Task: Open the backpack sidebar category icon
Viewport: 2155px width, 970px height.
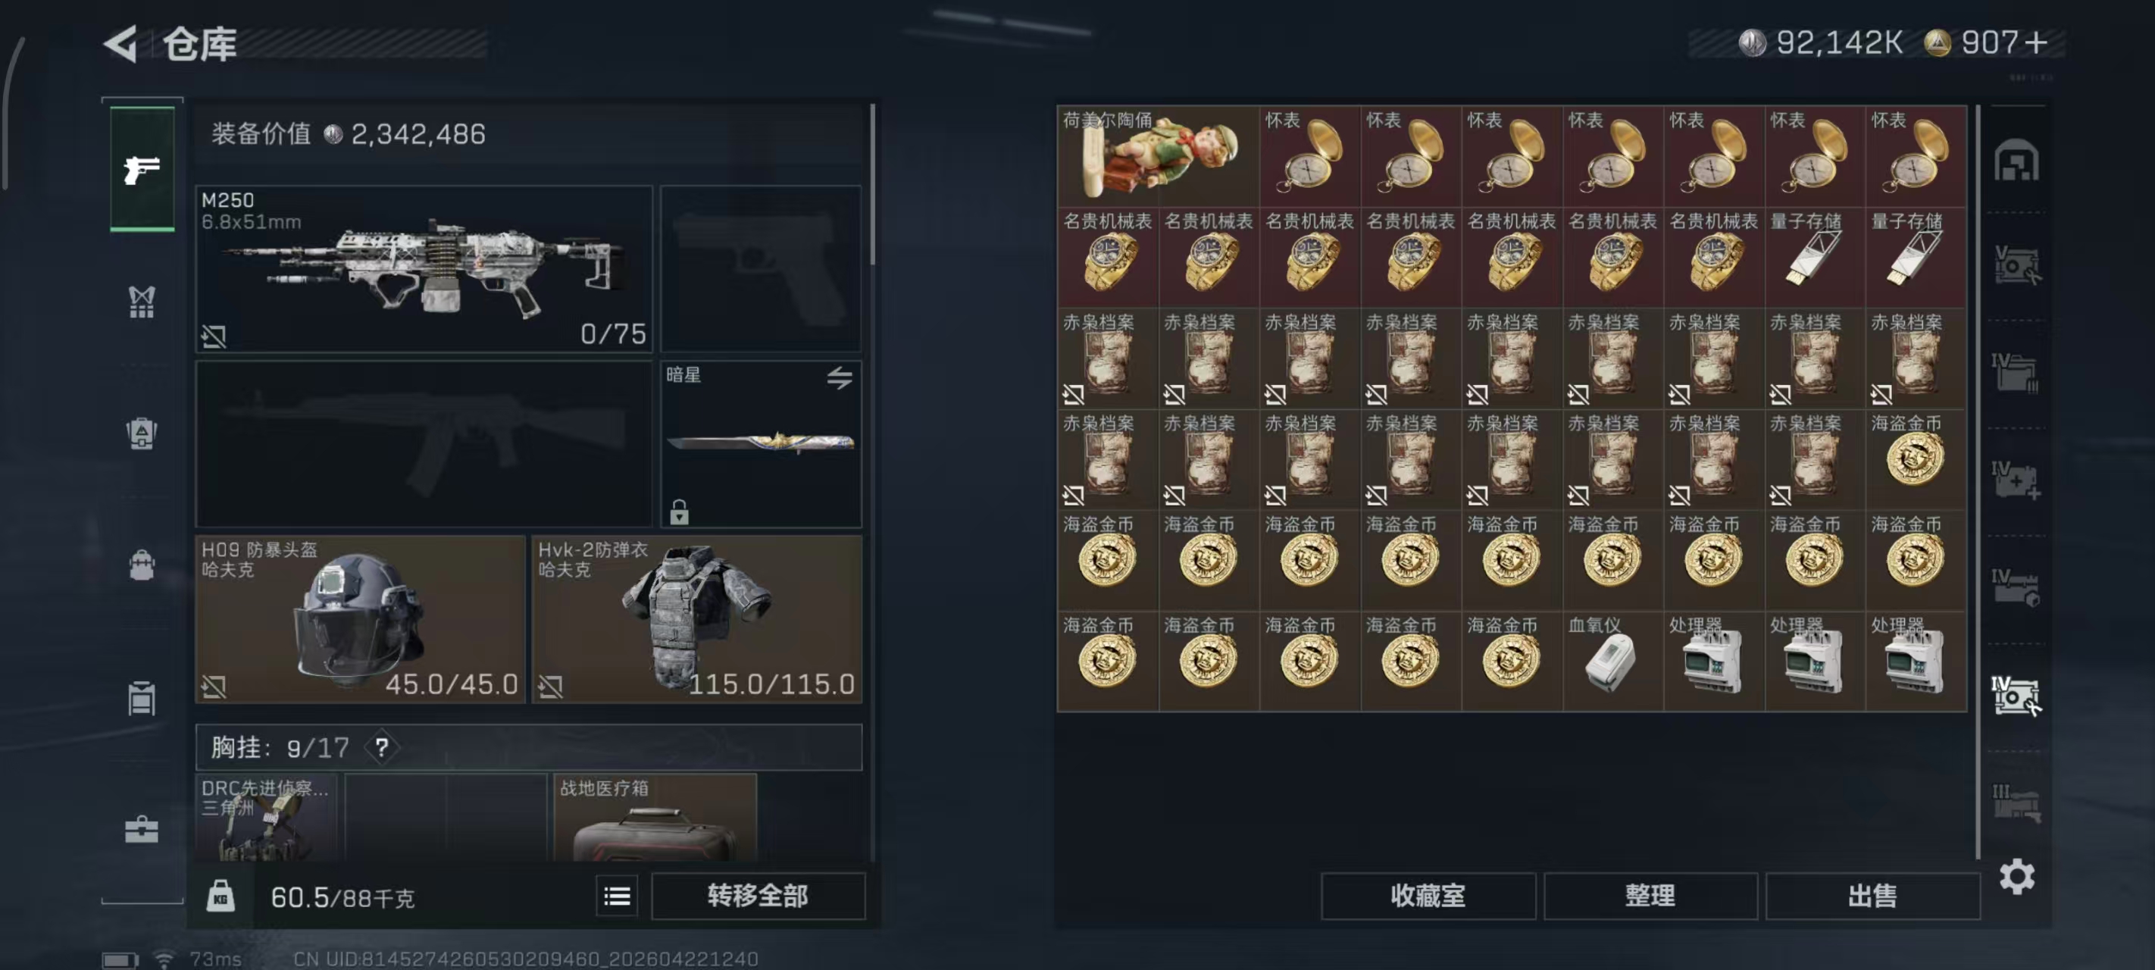Action: [x=142, y=565]
